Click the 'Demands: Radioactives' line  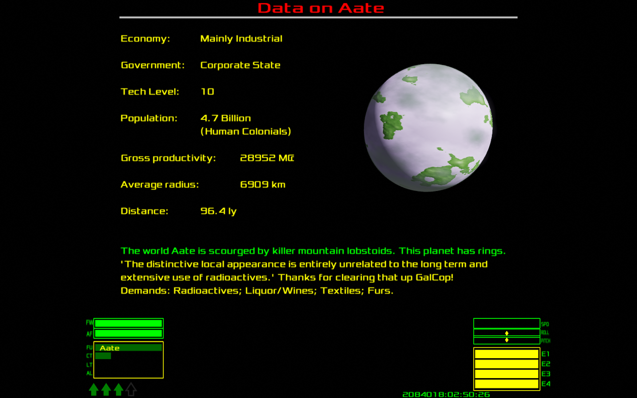point(257,291)
